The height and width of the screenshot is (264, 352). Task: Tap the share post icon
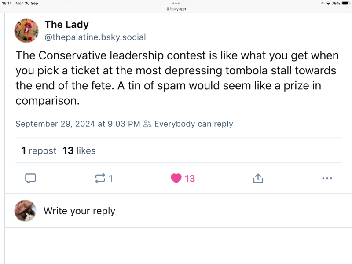(258, 178)
